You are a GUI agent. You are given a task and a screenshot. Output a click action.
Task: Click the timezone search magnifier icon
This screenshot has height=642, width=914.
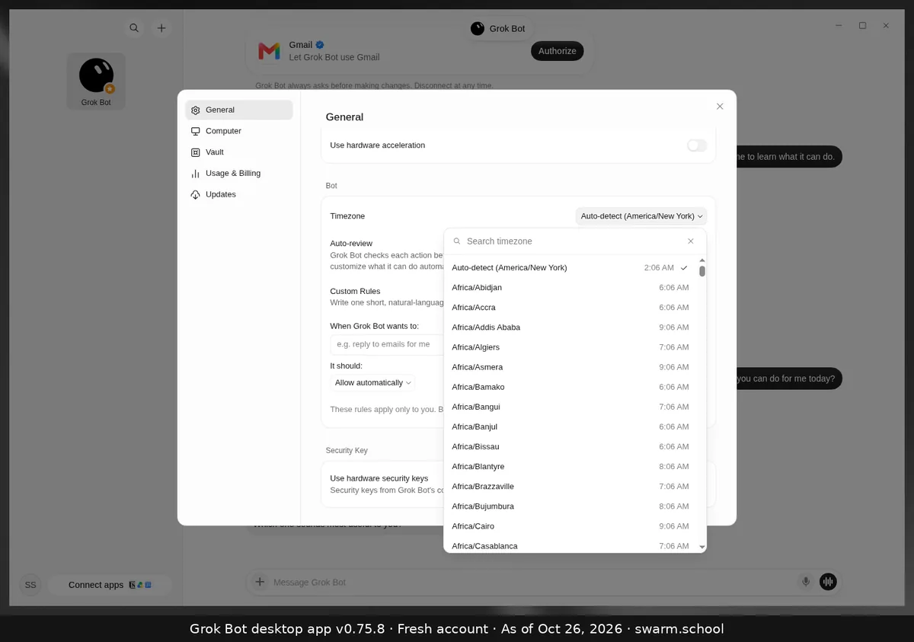tap(457, 241)
